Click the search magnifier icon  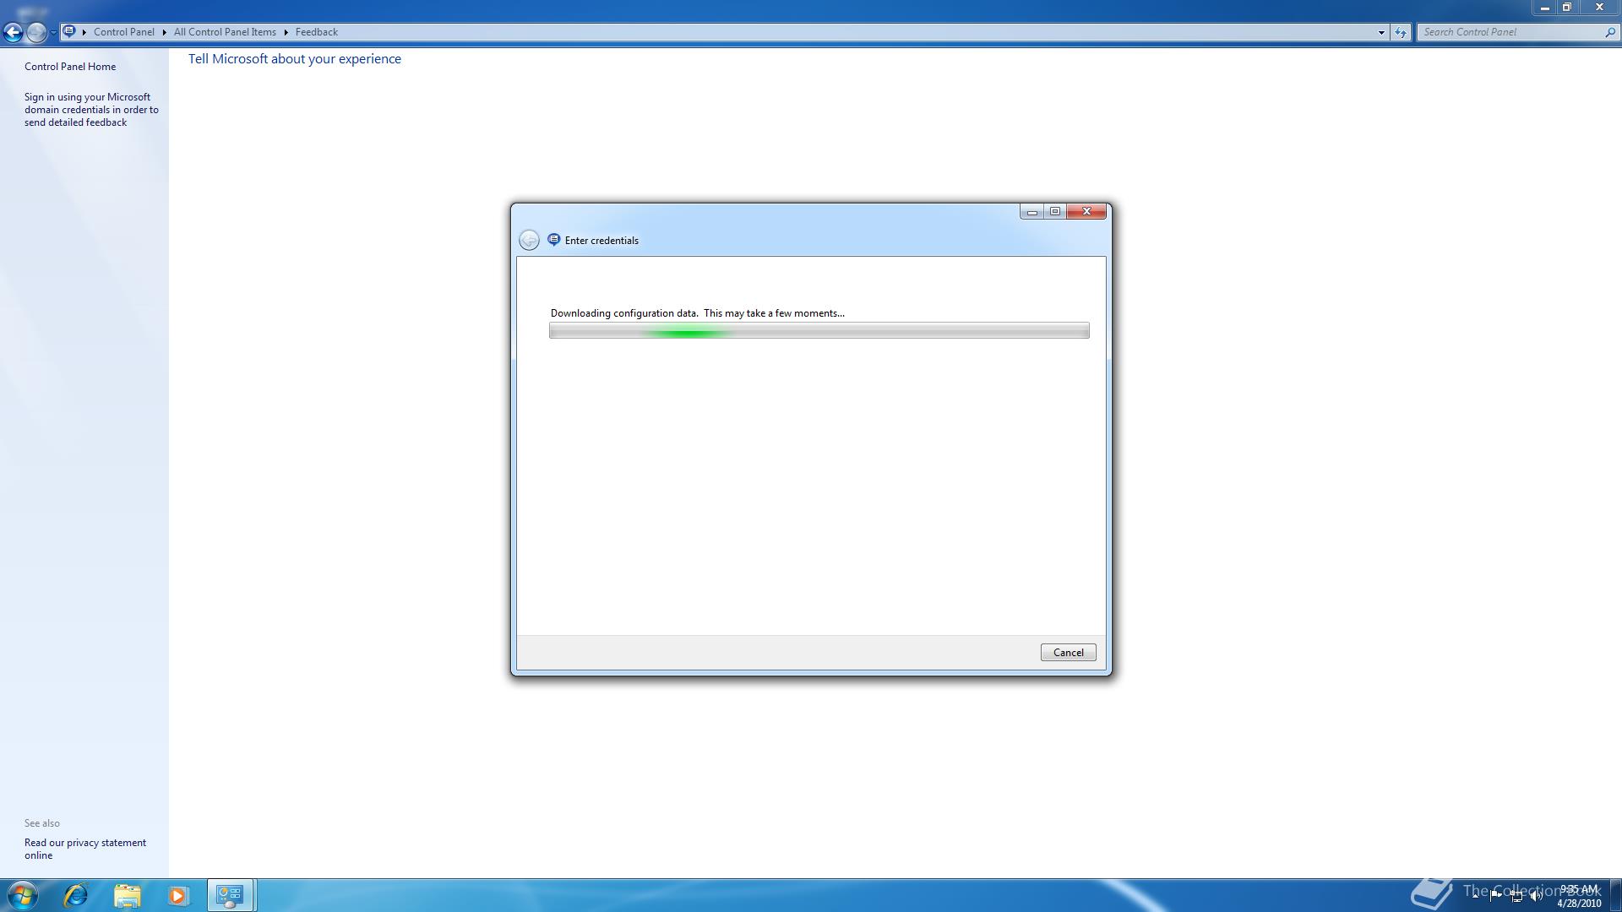tap(1610, 32)
